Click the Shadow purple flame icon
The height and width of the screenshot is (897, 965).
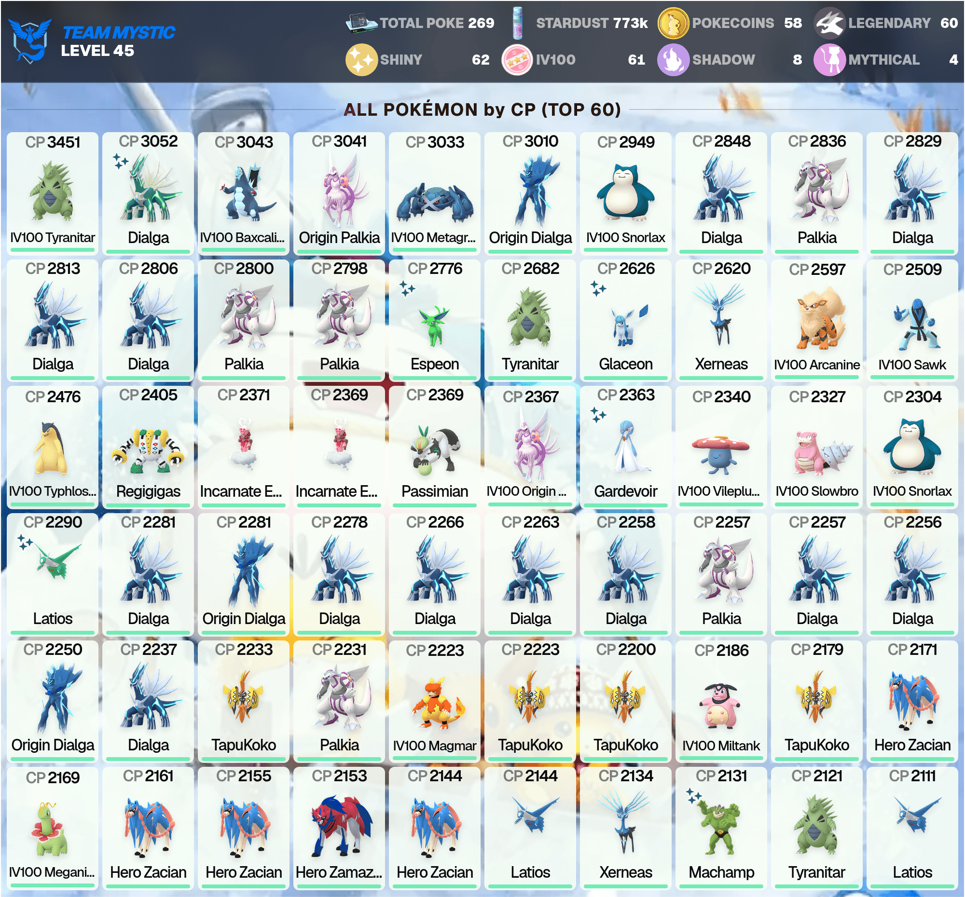[x=673, y=60]
